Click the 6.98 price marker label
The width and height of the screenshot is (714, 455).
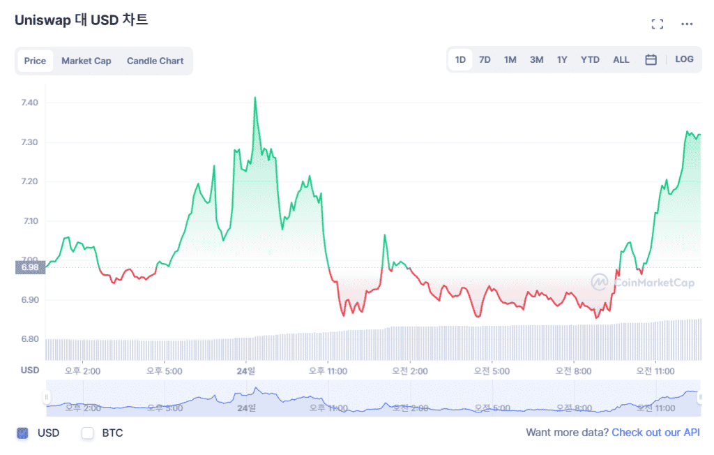[x=31, y=267]
